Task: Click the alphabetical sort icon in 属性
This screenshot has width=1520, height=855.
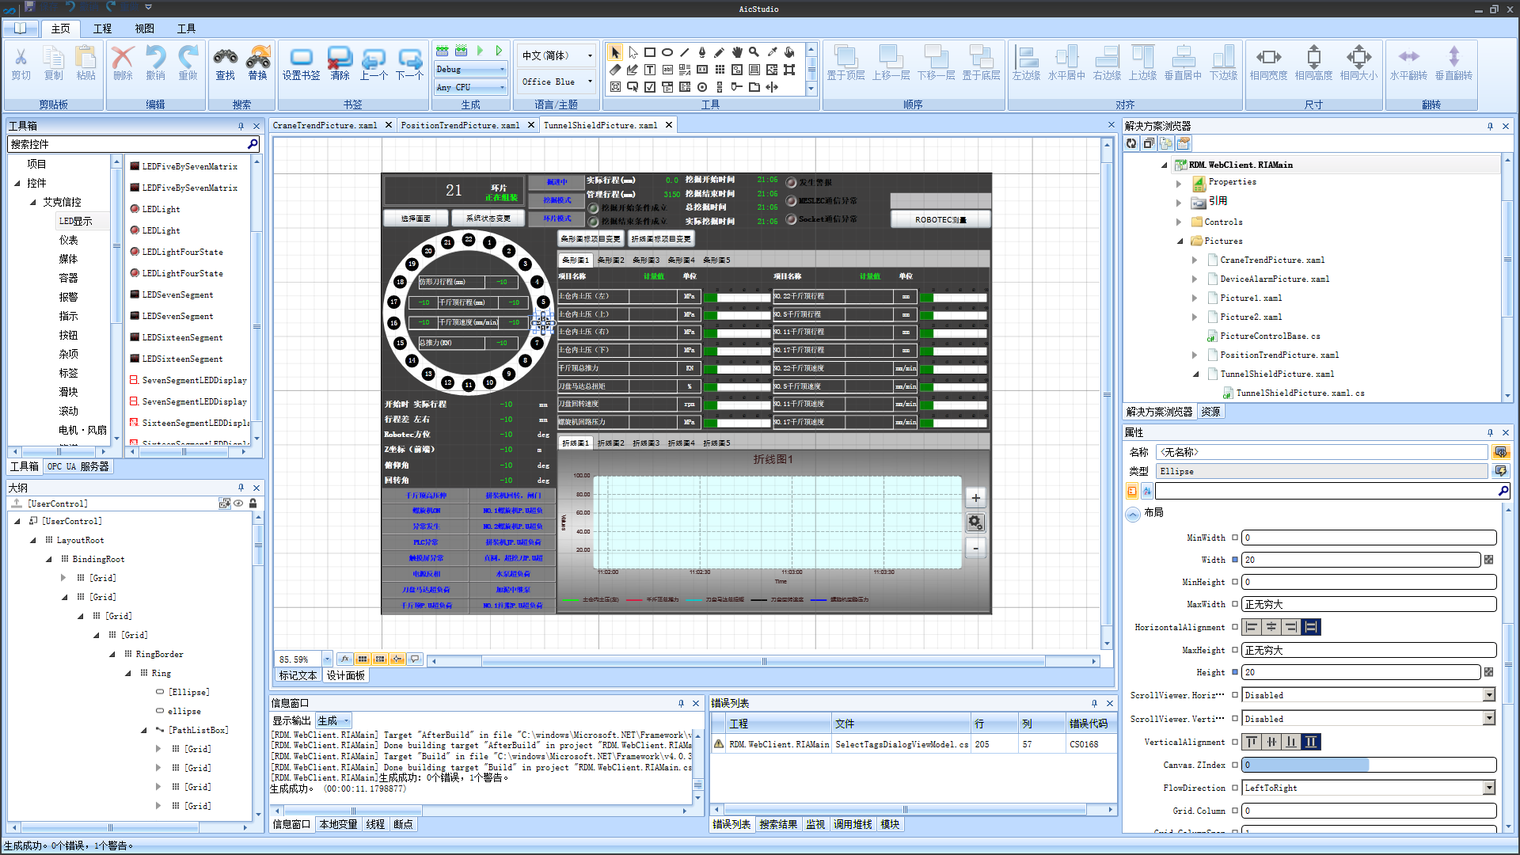Action: (x=1146, y=492)
